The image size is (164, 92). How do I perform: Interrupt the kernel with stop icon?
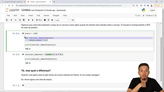pyautogui.click(x=45, y=20)
